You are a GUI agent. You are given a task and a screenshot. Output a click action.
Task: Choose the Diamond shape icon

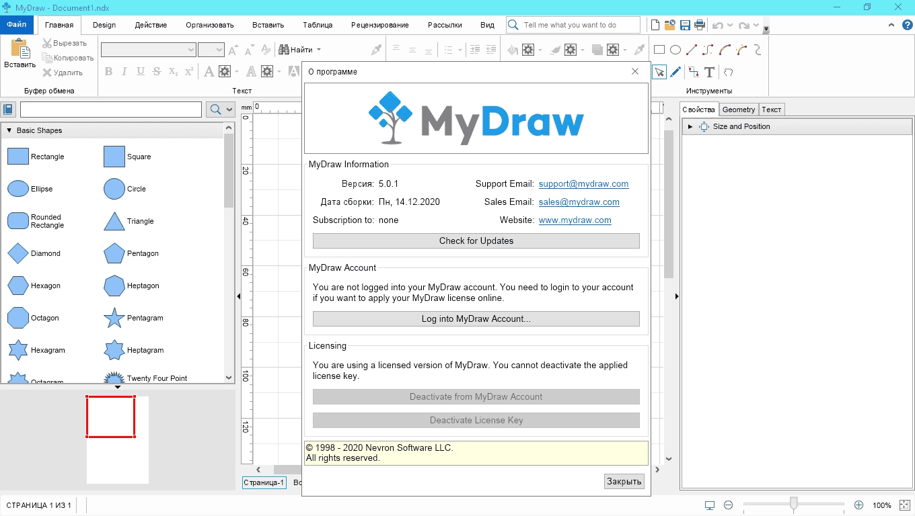[x=18, y=253]
